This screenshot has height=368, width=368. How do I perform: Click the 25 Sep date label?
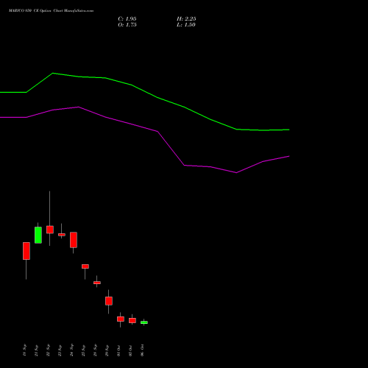pos(83,350)
